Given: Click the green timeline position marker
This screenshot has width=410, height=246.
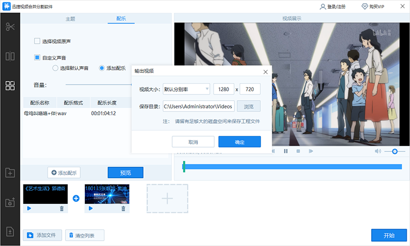Looking at the screenshot, I should click(184, 167).
